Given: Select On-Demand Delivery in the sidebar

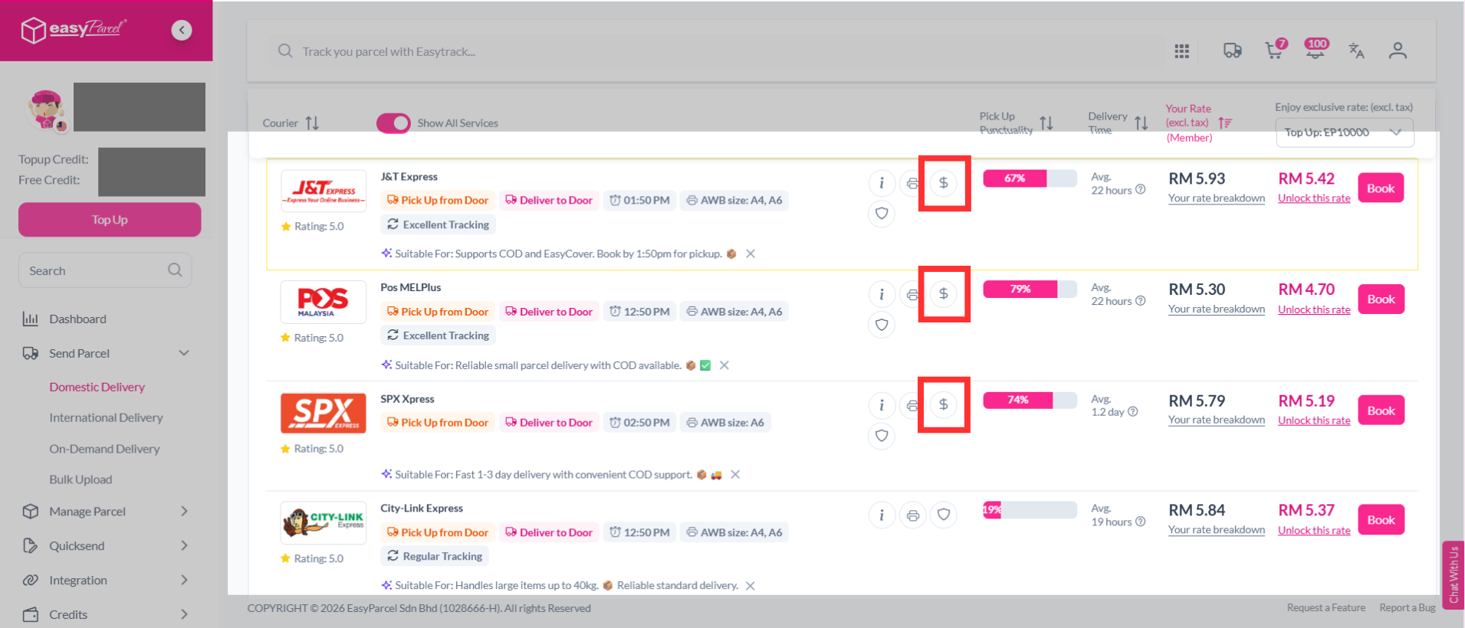Looking at the screenshot, I should 104,449.
